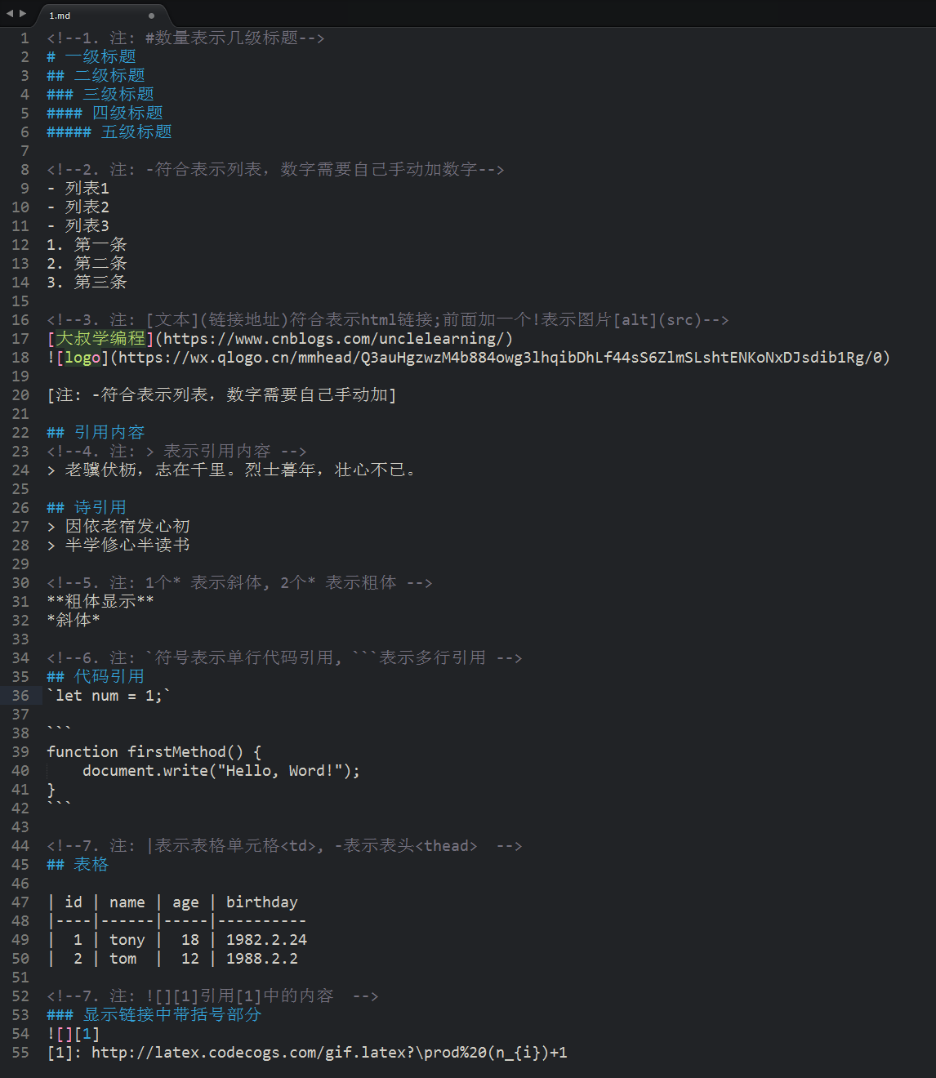Click the next tab right arrow
This screenshot has width=936, height=1078.
tap(23, 13)
